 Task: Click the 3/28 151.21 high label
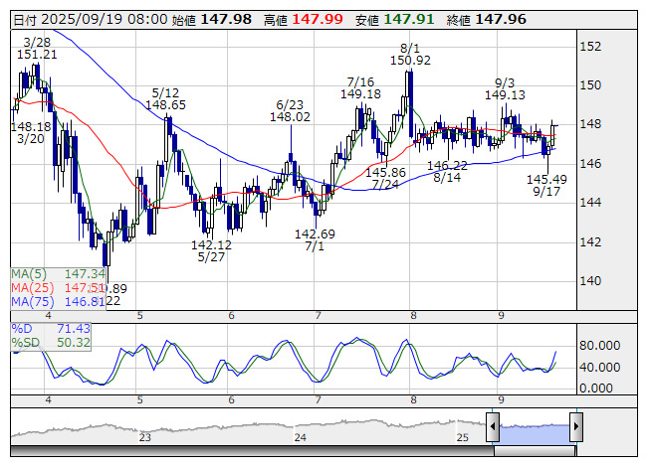[36, 48]
